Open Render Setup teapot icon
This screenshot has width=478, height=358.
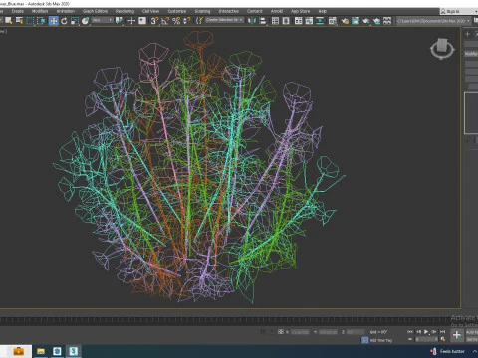click(345, 21)
